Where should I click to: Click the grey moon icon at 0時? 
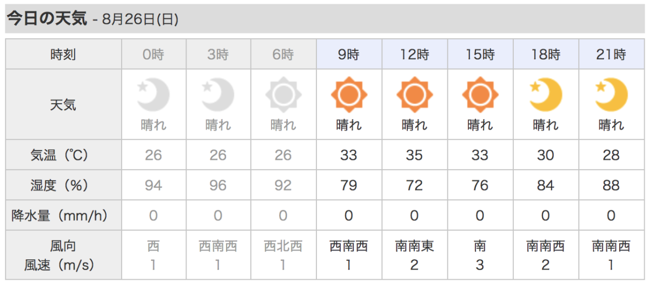(x=154, y=95)
